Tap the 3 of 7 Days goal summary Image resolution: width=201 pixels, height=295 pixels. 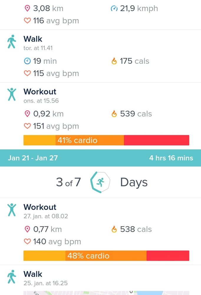click(x=68, y=182)
